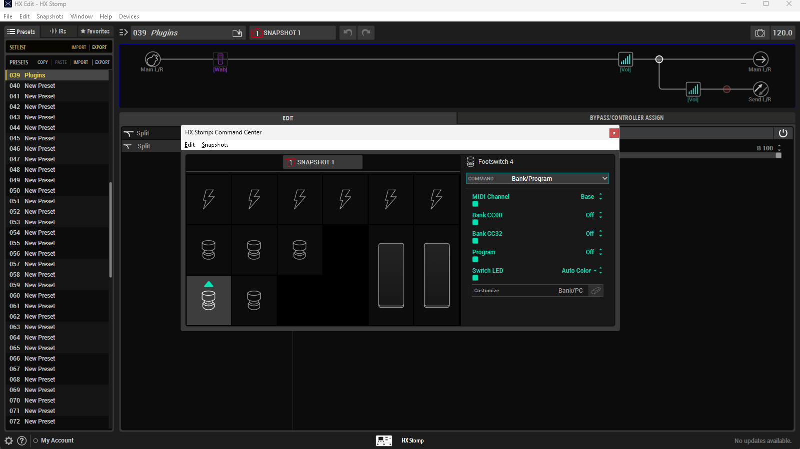Open the Snapshot 1 dropdown in Command Center
This screenshot has height=449, width=800.
[x=322, y=162]
